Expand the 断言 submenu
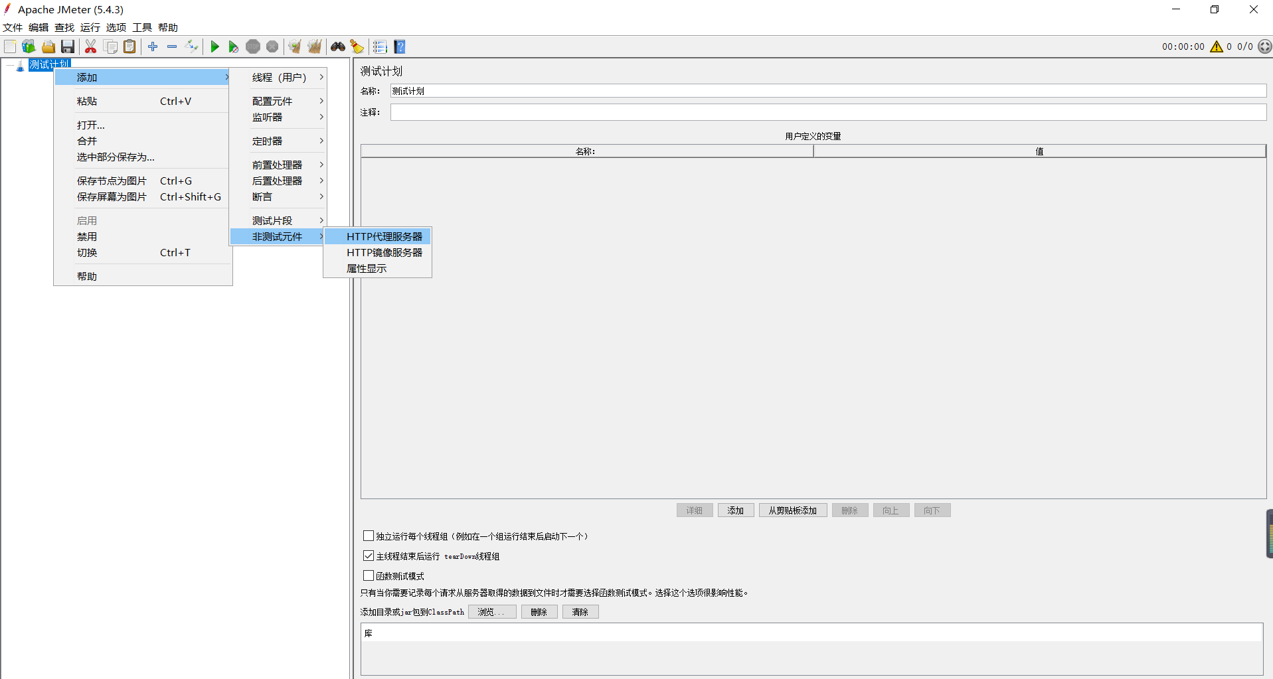Viewport: 1273px width, 679px height. [x=278, y=196]
